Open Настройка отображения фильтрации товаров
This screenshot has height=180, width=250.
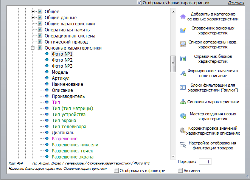pos(213,146)
